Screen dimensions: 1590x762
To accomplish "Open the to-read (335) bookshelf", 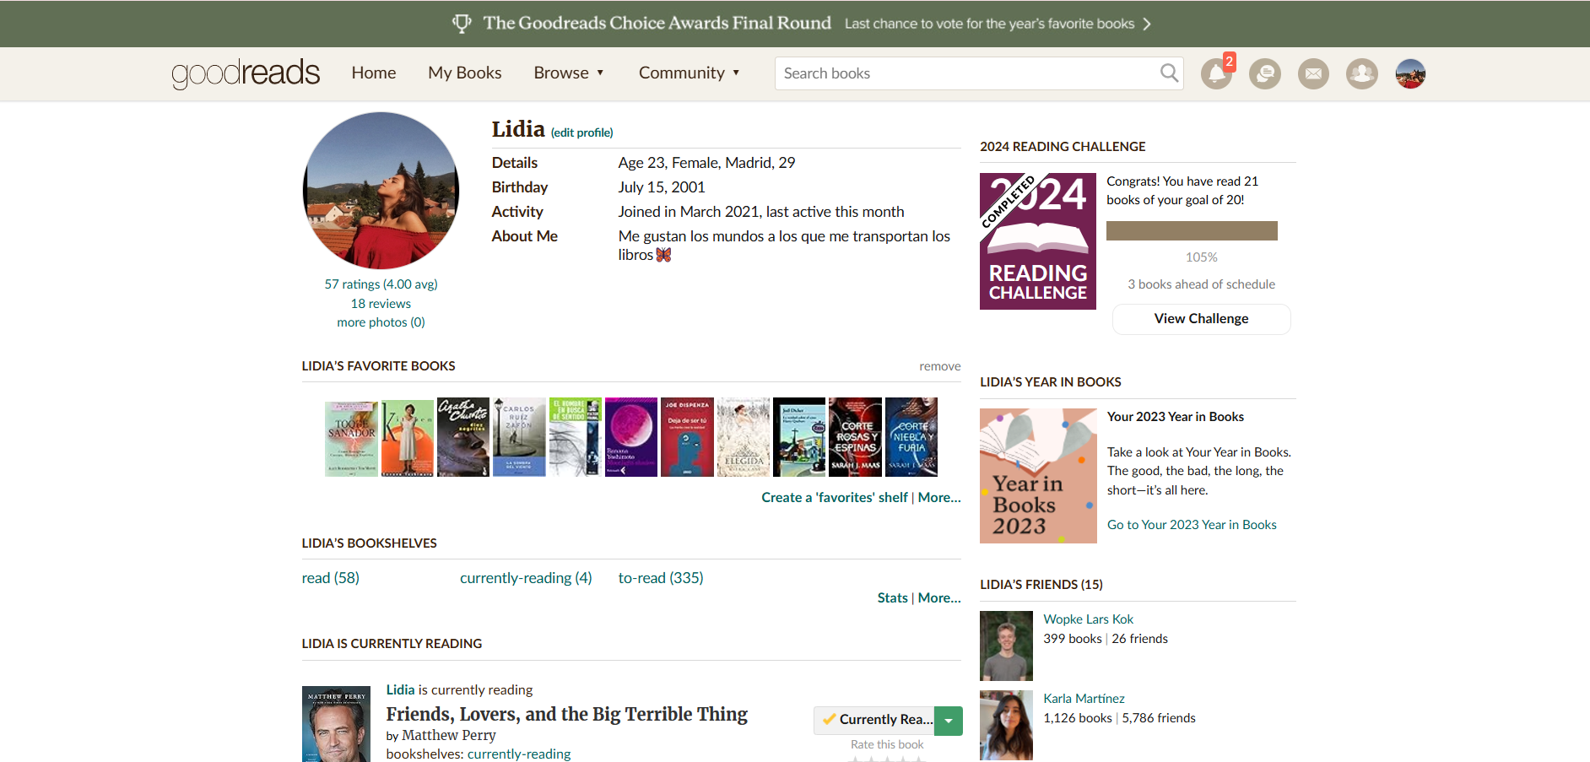I will [x=661, y=578].
